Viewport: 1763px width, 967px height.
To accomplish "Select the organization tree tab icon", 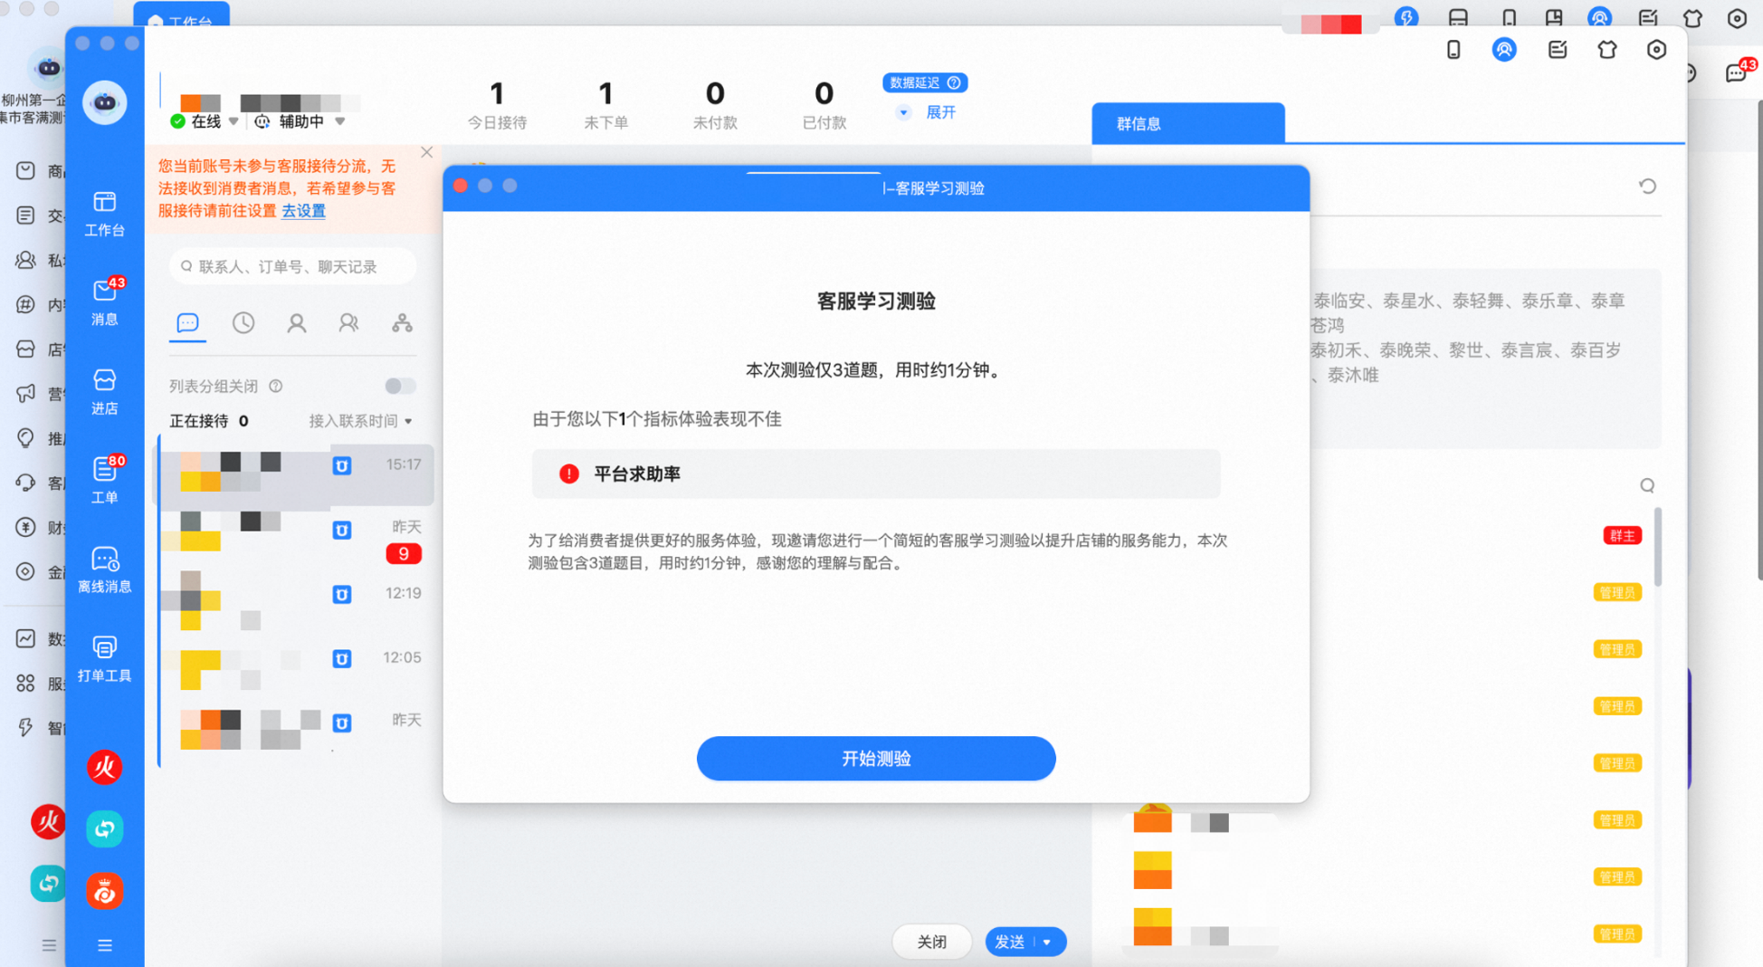I will point(402,323).
